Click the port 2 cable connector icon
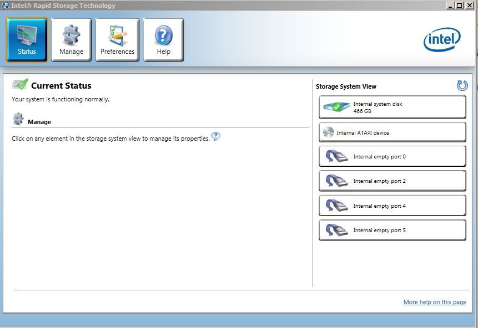The width and height of the screenshot is (478, 328). (336, 181)
